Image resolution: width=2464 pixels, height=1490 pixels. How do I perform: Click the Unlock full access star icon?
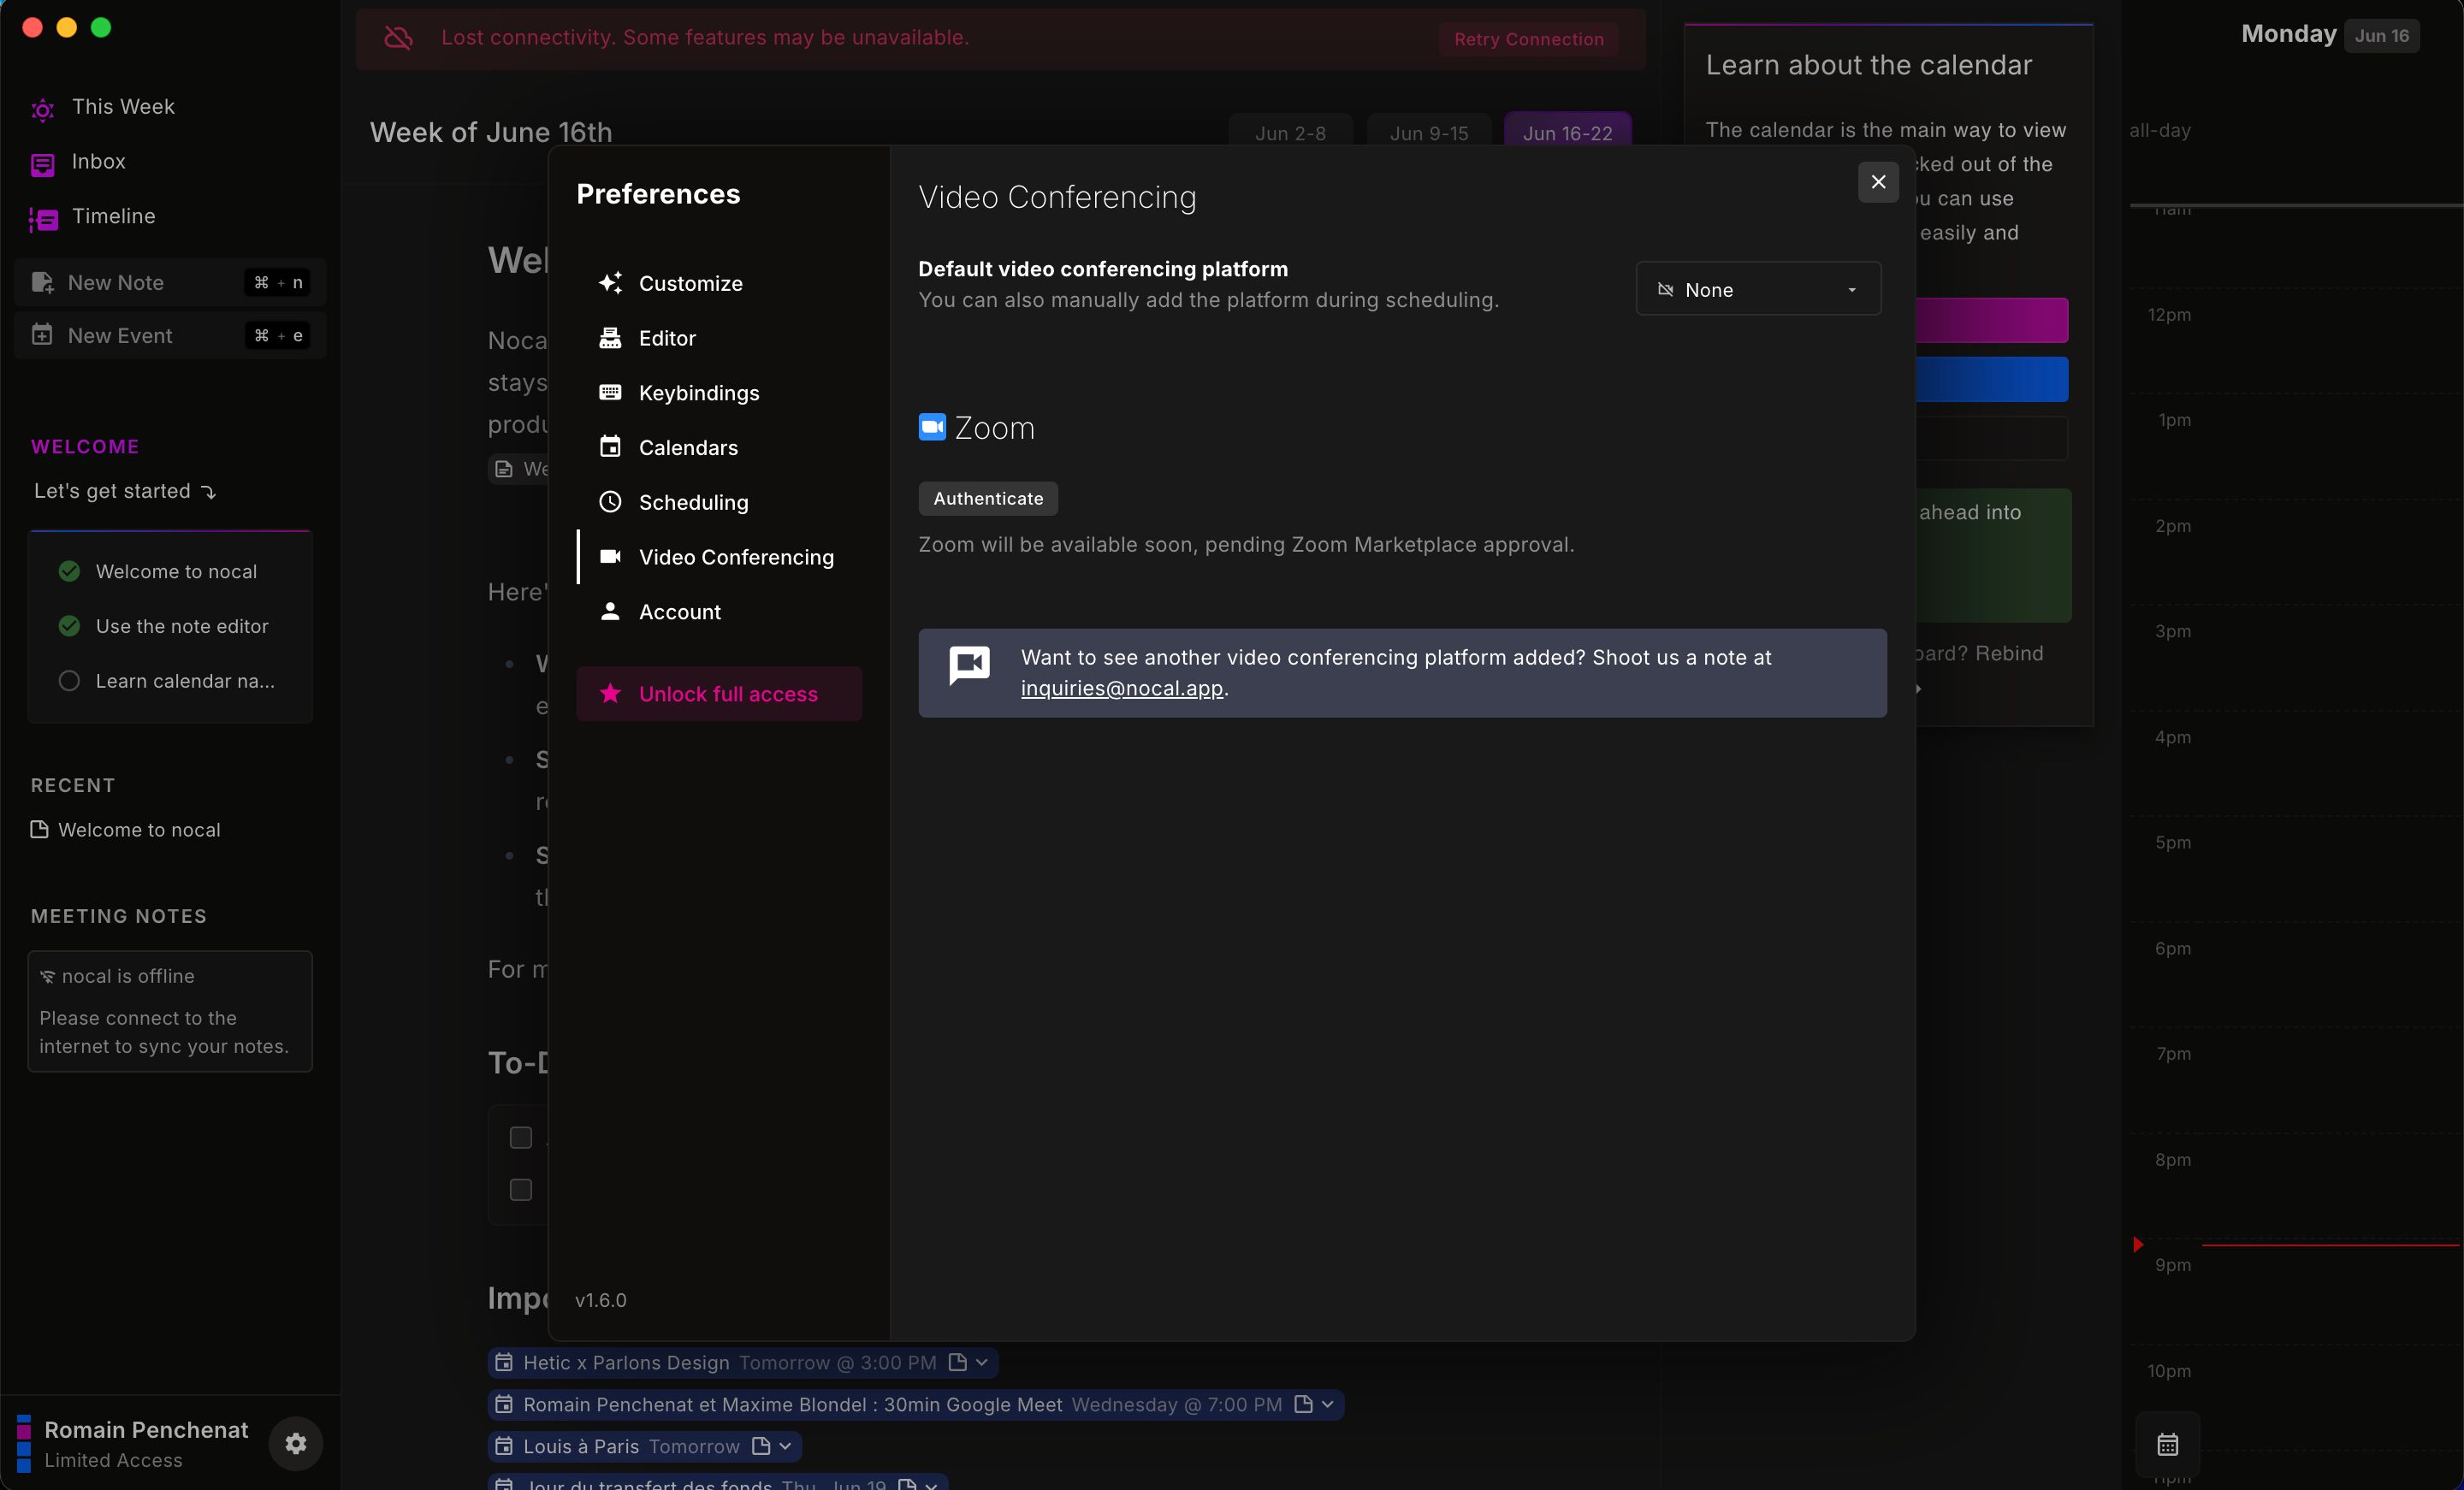click(x=610, y=693)
